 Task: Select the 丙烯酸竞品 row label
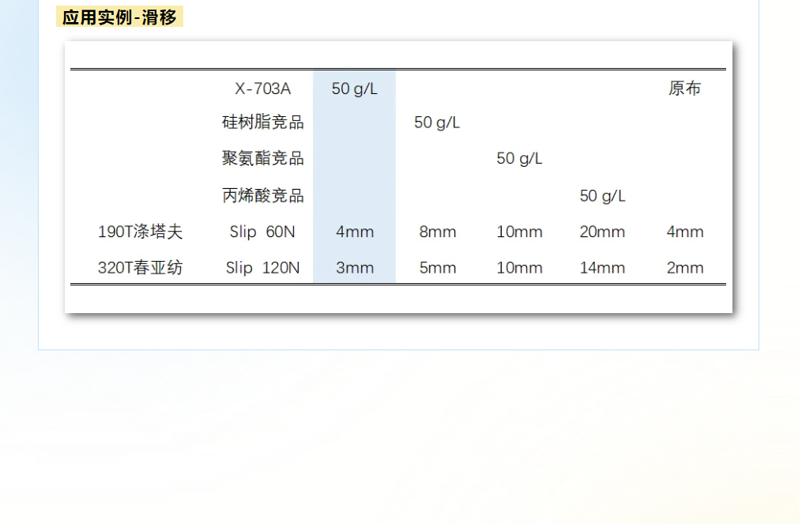point(262,195)
